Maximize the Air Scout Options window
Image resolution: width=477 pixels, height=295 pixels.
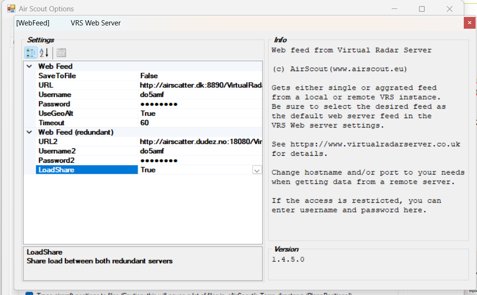point(422,9)
